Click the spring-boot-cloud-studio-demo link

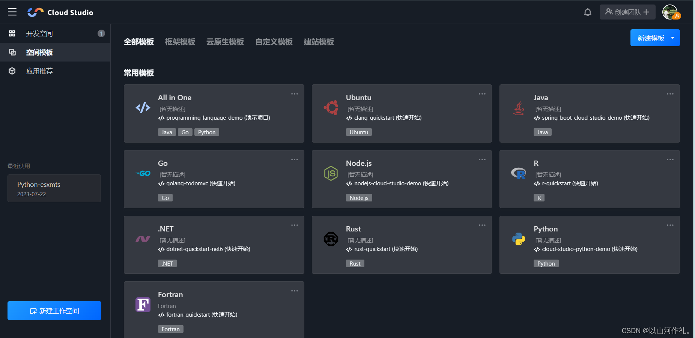pyautogui.click(x=591, y=118)
